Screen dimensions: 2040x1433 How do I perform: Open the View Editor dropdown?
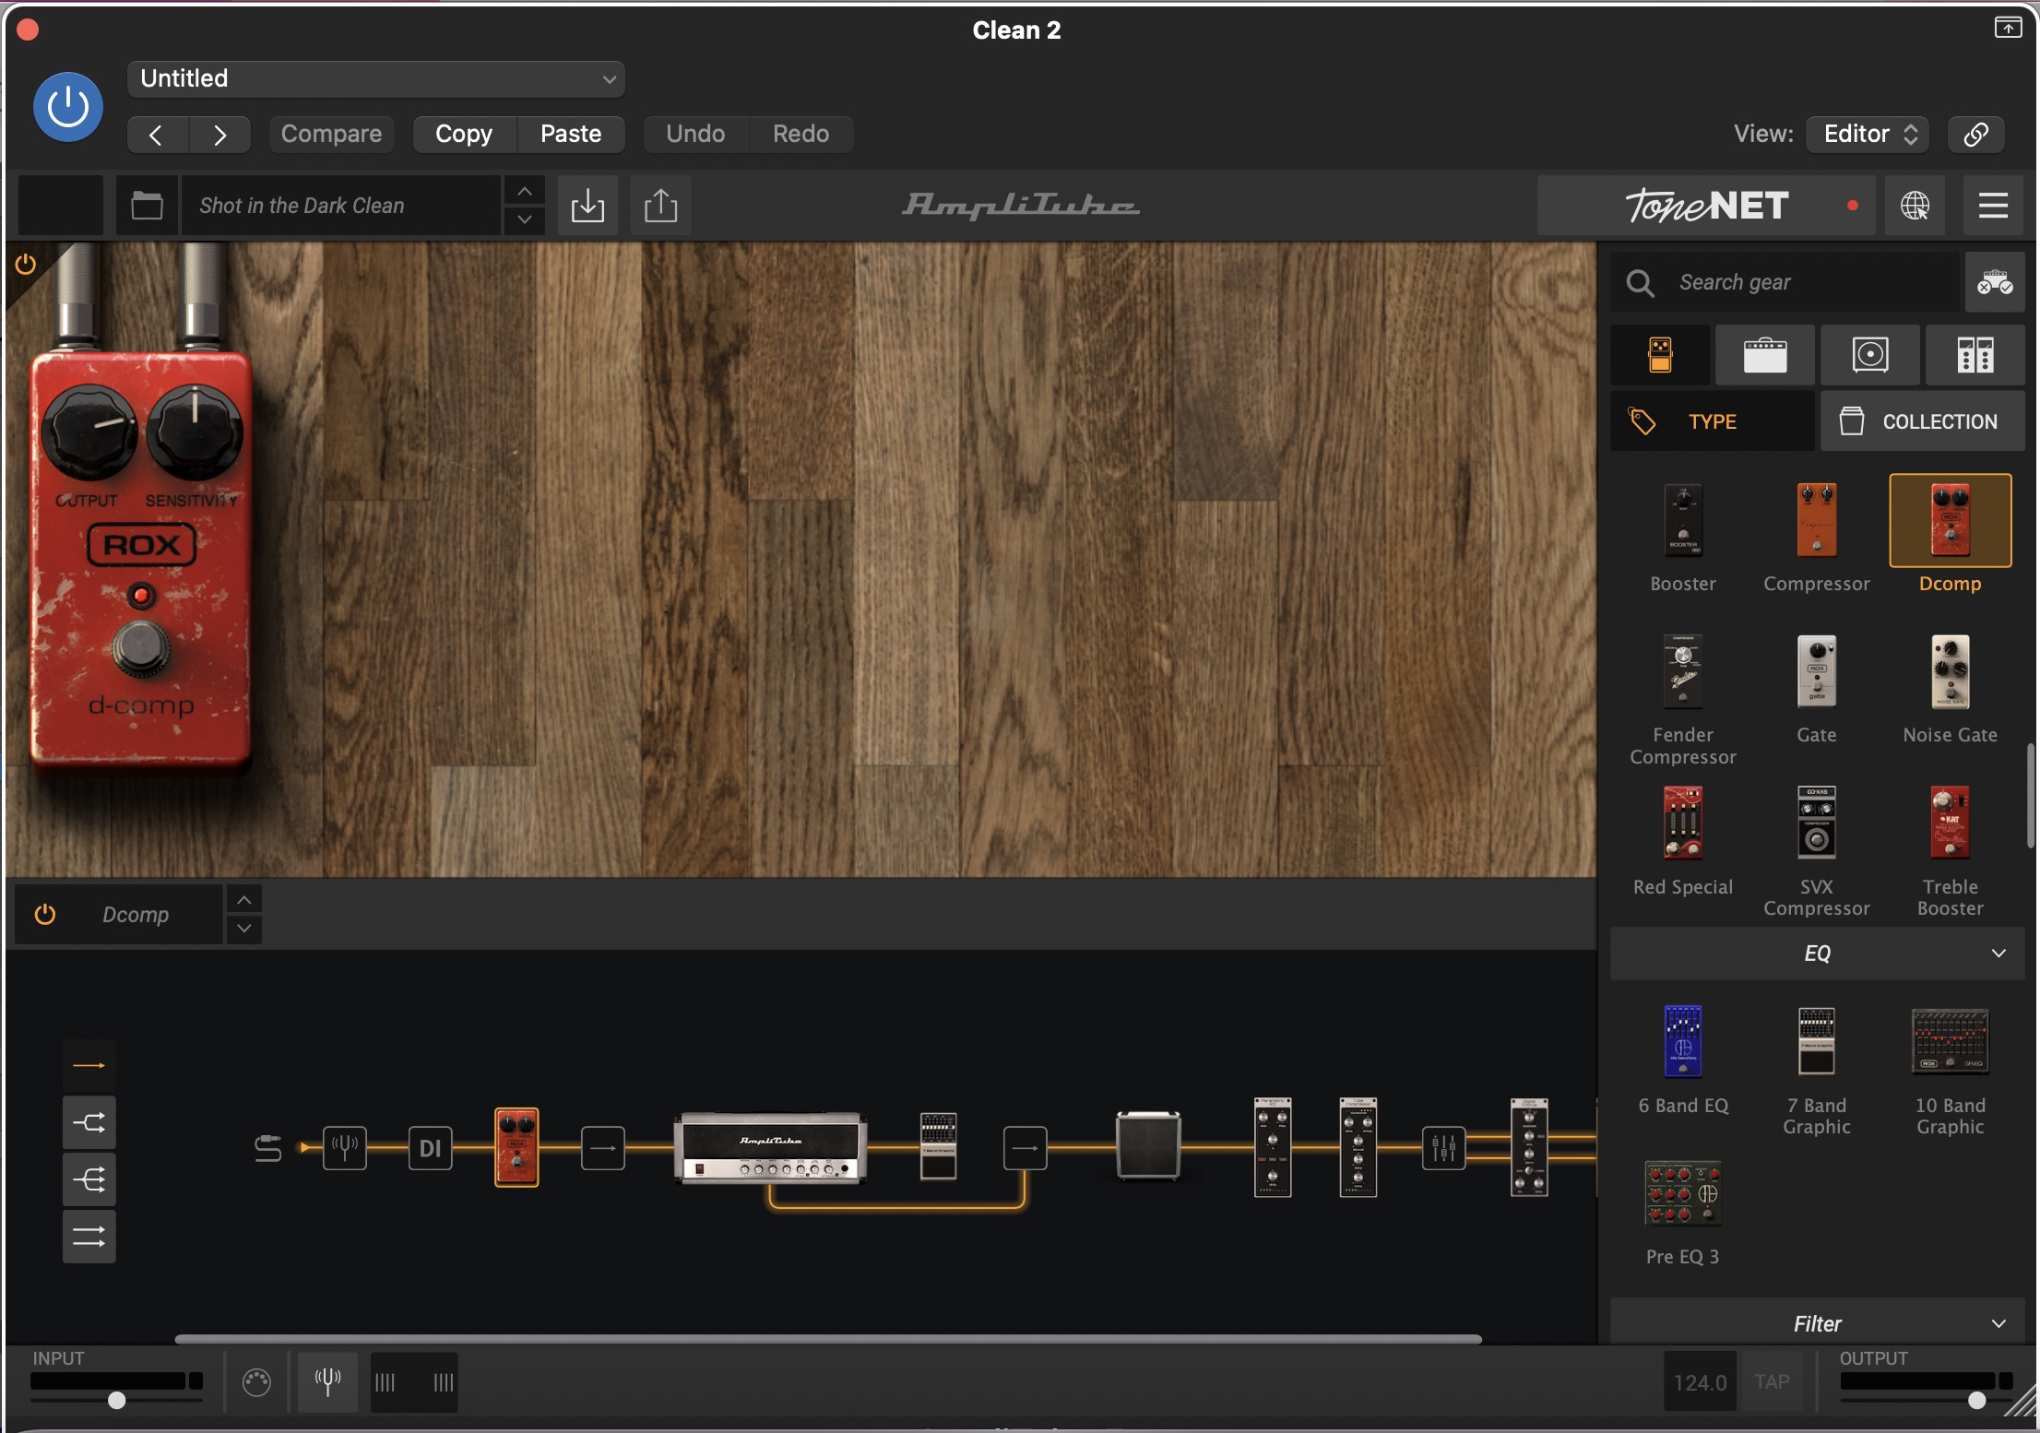(1869, 135)
